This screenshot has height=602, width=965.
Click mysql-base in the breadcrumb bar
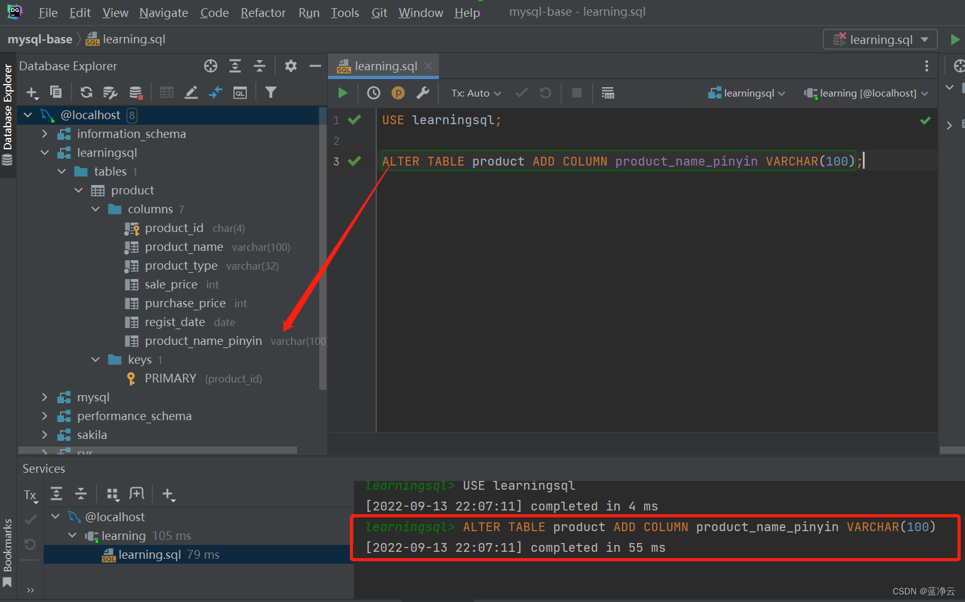pos(40,40)
